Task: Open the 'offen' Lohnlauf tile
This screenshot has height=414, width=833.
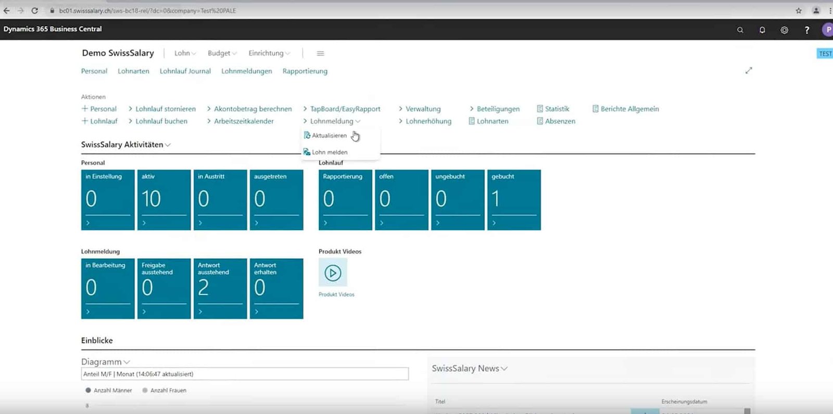Action: coord(401,200)
